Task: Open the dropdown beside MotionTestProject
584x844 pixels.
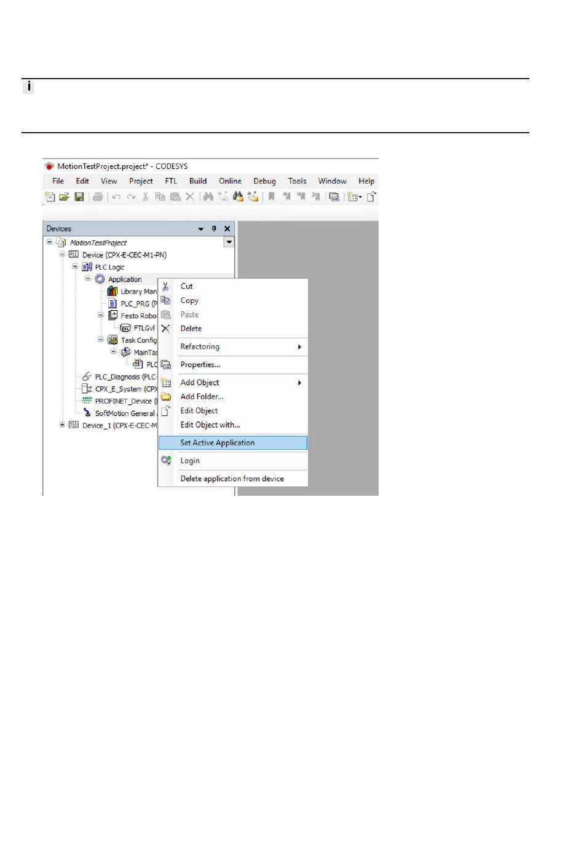Action: coord(229,242)
